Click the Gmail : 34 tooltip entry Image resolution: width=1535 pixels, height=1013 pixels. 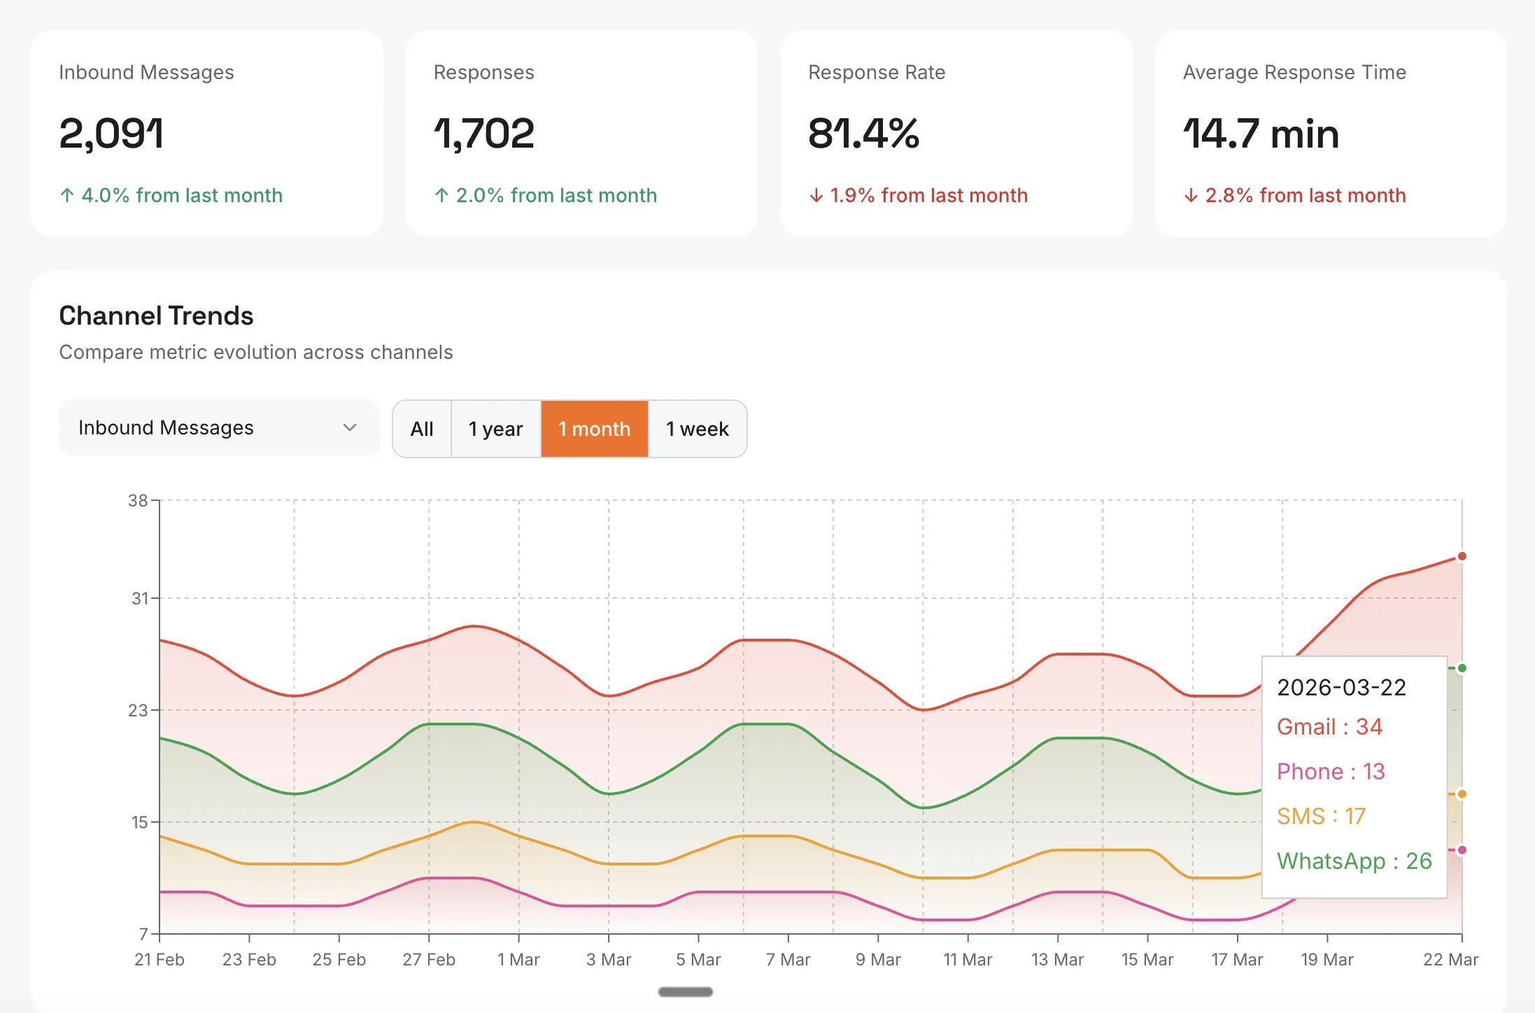coord(1329,726)
